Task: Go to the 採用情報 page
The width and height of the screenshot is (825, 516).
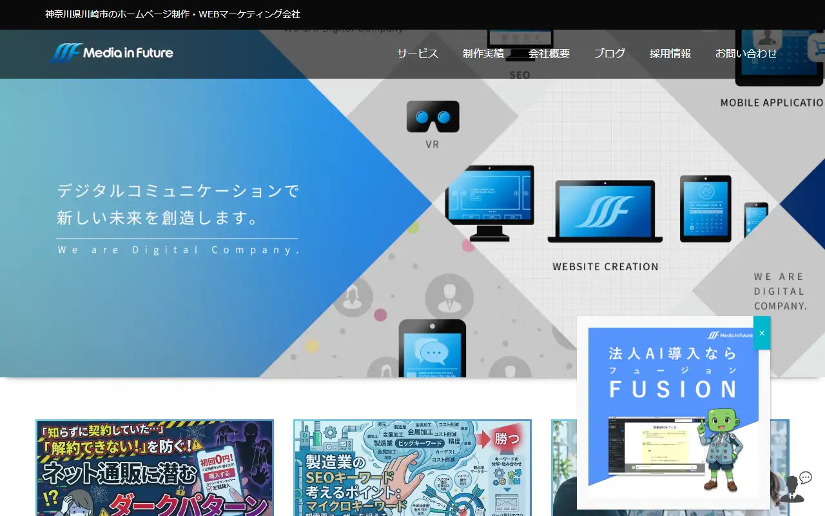Action: pos(670,54)
